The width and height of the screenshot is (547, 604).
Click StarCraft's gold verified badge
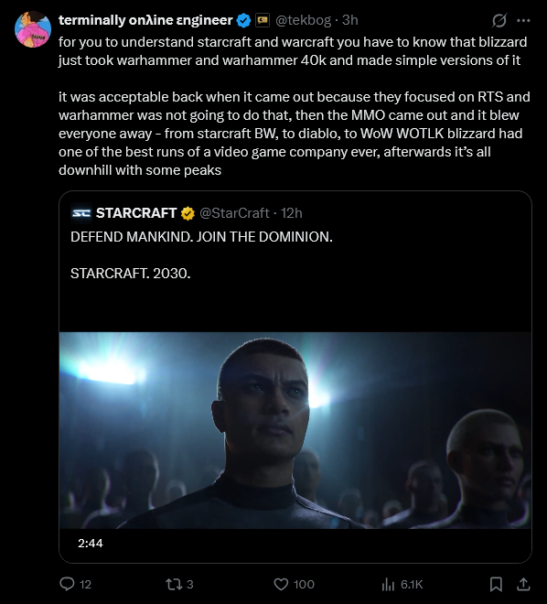[188, 213]
